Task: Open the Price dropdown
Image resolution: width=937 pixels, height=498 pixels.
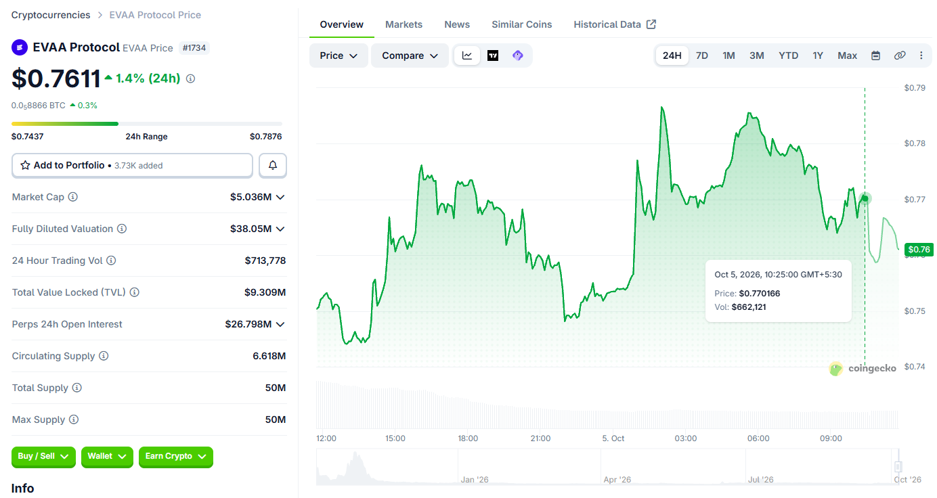Action: (x=339, y=55)
